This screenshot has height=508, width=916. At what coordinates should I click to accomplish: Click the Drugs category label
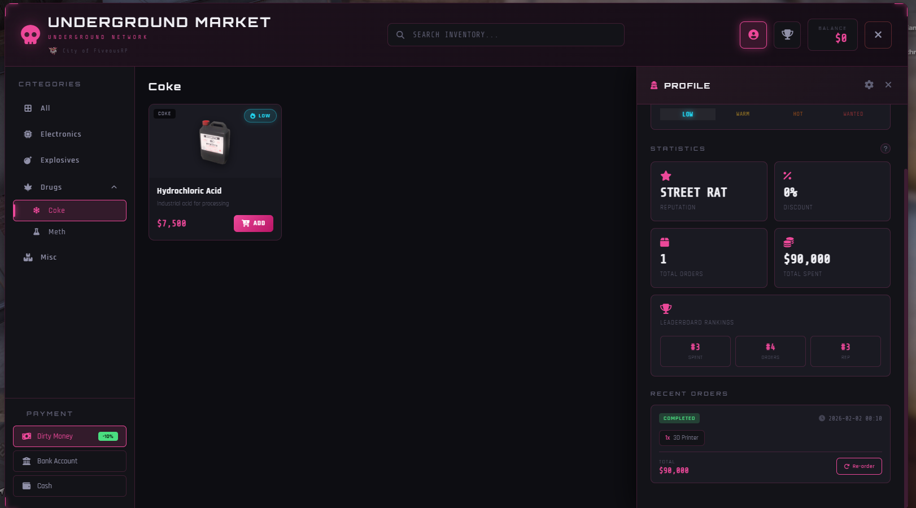coord(51,187)
